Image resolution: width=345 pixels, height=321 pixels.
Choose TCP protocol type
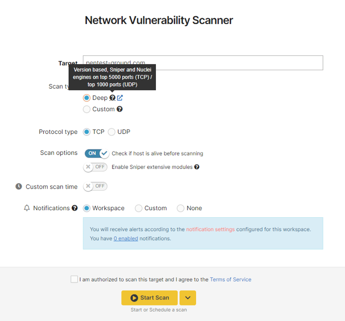pos(87,132)
